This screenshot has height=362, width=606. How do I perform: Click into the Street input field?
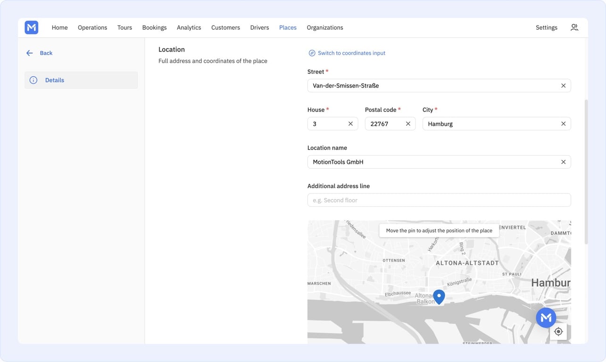[x=439, y=86]
